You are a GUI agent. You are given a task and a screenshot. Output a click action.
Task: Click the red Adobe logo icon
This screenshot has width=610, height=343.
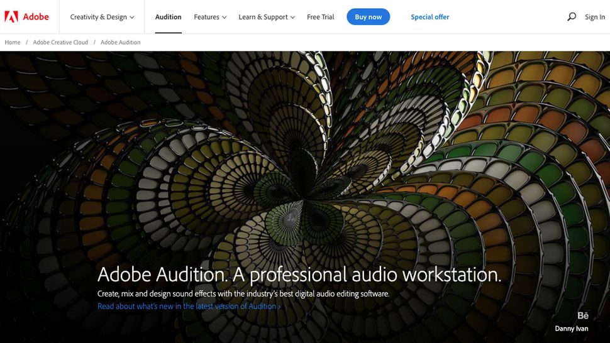click(11, 17)
